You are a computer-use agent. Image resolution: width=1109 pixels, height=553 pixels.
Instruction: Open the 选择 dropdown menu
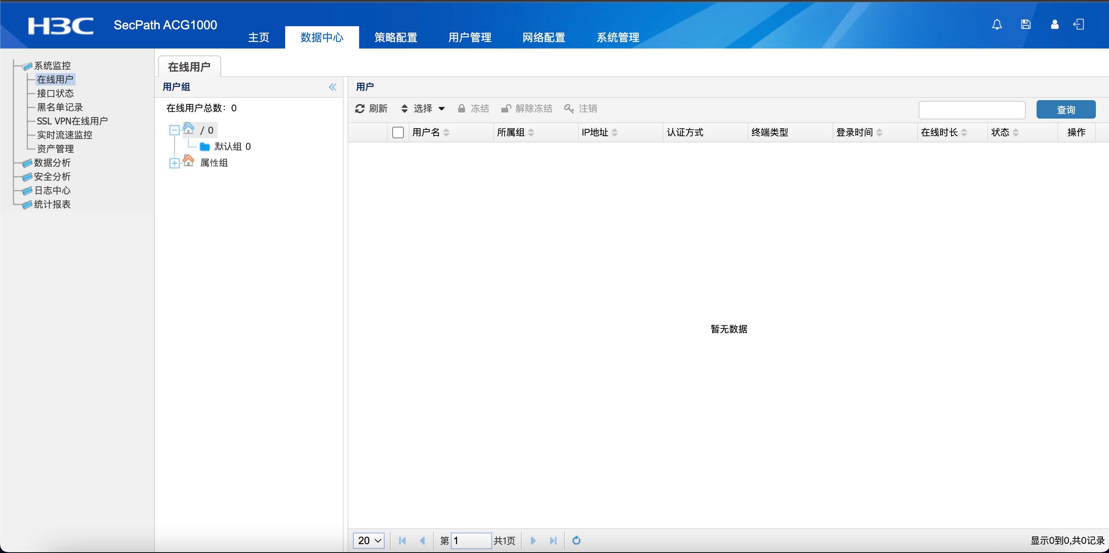click(x=423, y=109)
